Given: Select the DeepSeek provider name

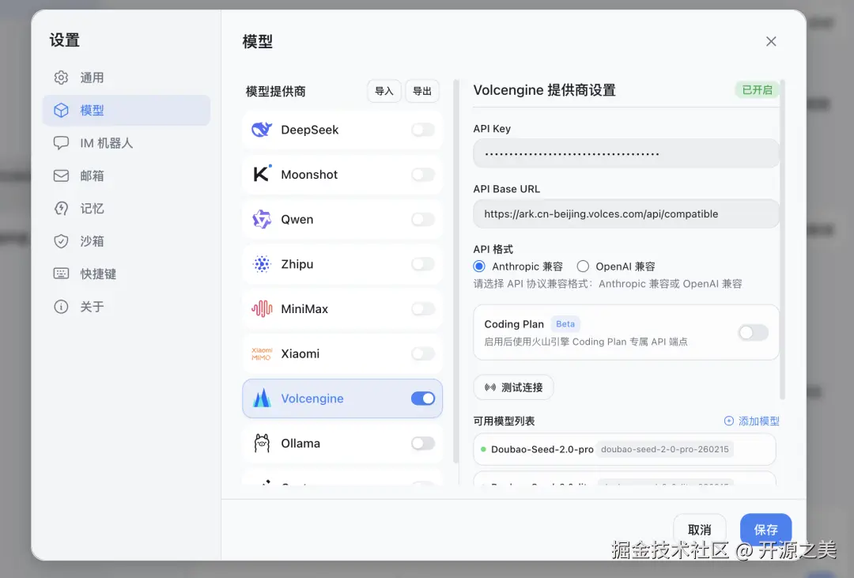Looking at the screenshot, I should [x=309, y=130].
